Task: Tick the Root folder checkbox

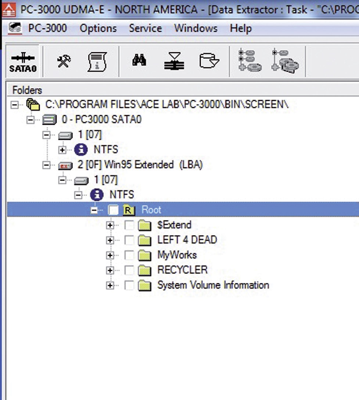Action: [113, 210]
